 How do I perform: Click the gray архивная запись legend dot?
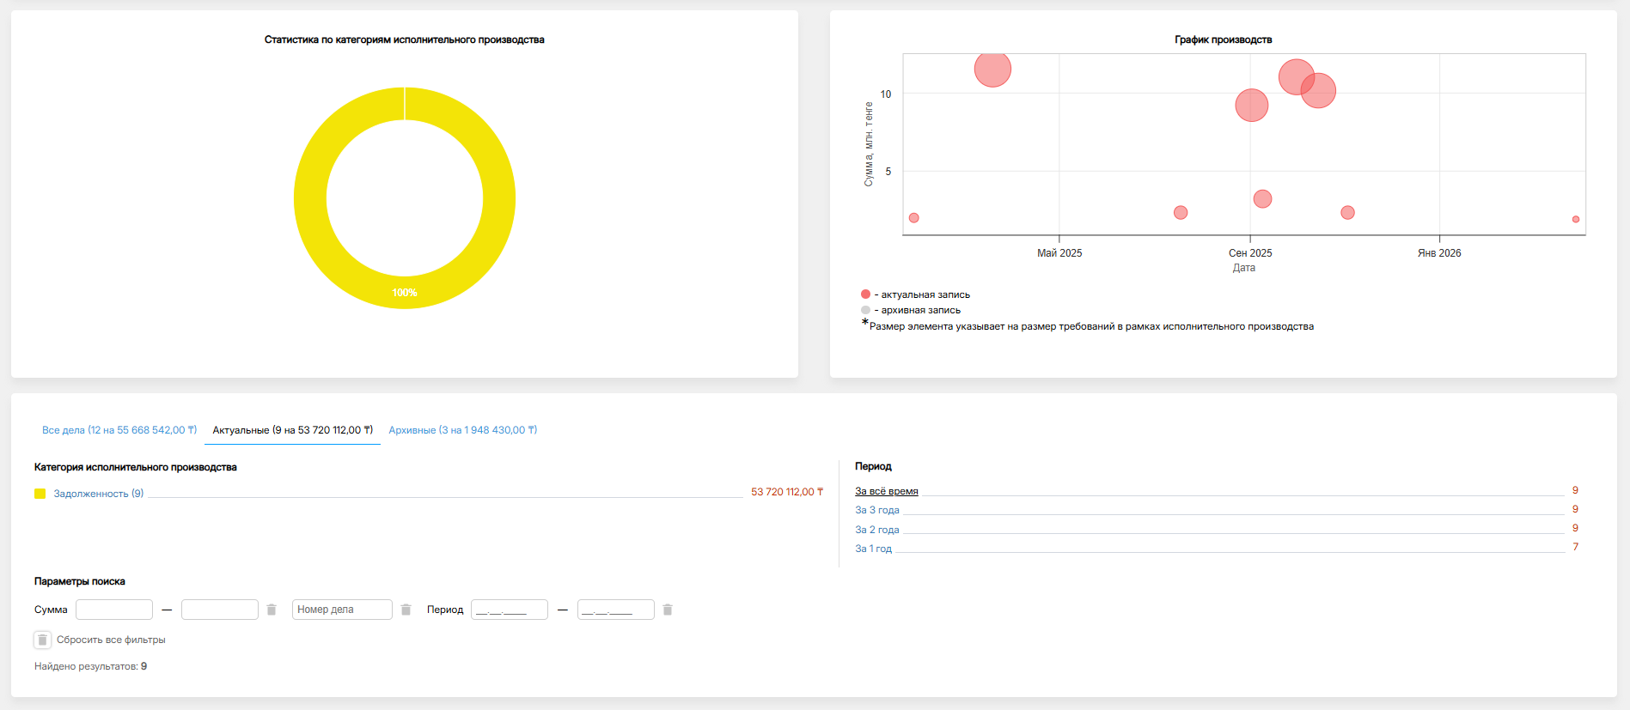coord(865,310)
